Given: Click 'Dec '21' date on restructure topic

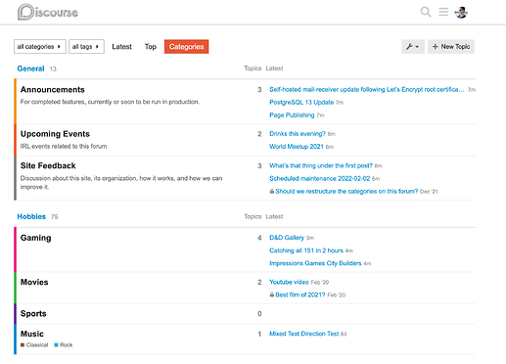Looking at the screenshot, I should [429, 192].
